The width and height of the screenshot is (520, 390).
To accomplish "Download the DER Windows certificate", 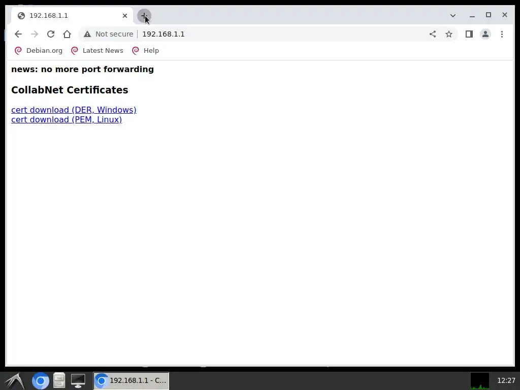I will 74,110.
